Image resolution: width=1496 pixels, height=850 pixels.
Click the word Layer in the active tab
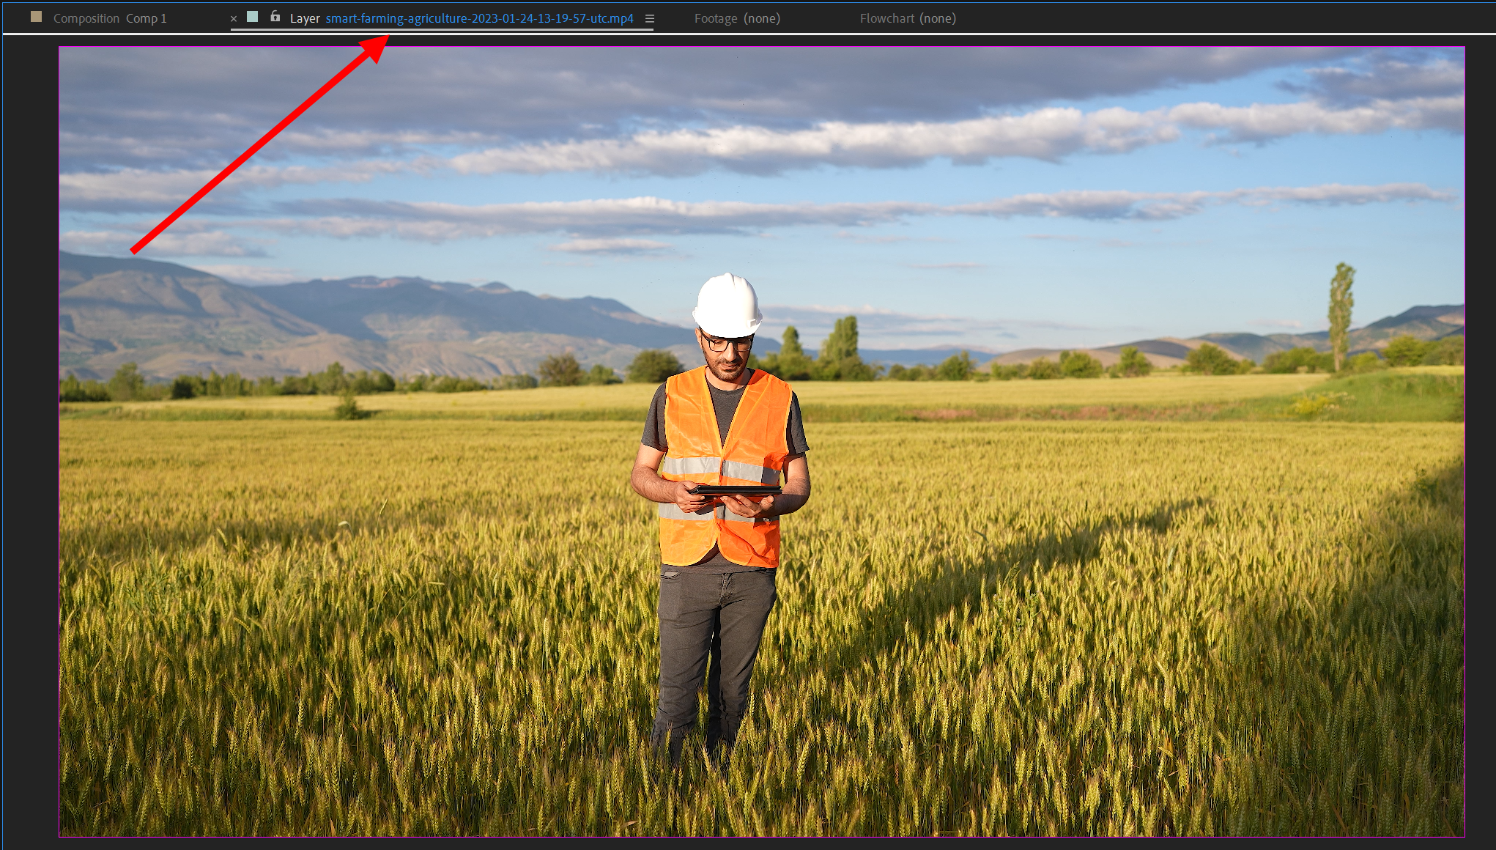(x=304, y=18)
